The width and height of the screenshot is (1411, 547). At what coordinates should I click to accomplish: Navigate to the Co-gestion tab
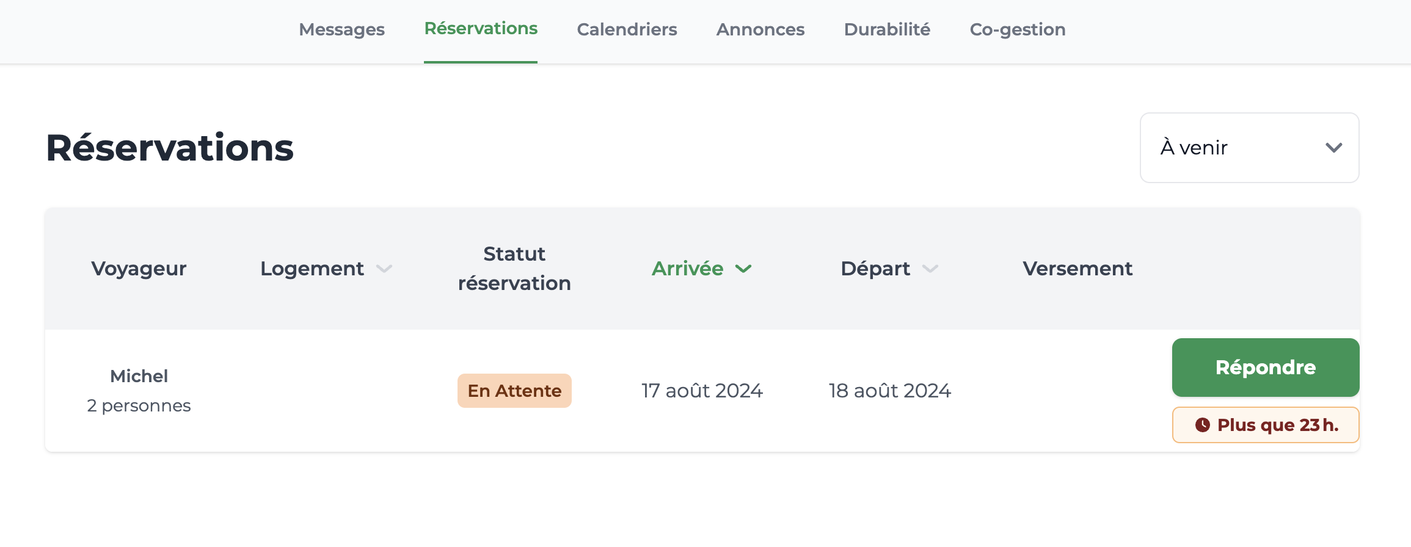point(1018,29)
